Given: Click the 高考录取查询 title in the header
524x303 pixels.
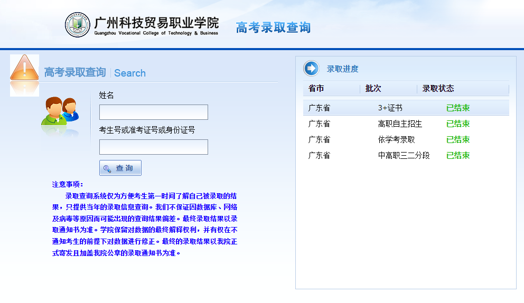Looking at the screenshot, I should 274,27.
